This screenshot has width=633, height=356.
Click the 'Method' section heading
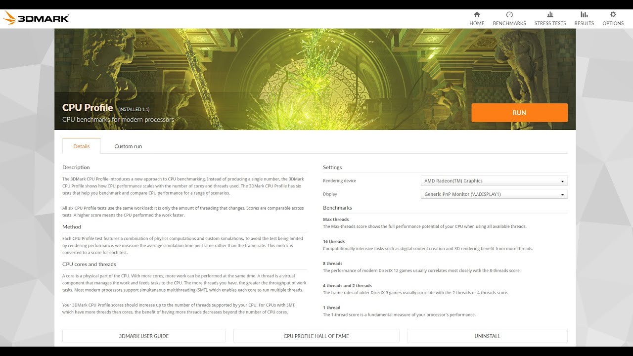(72, 227)
